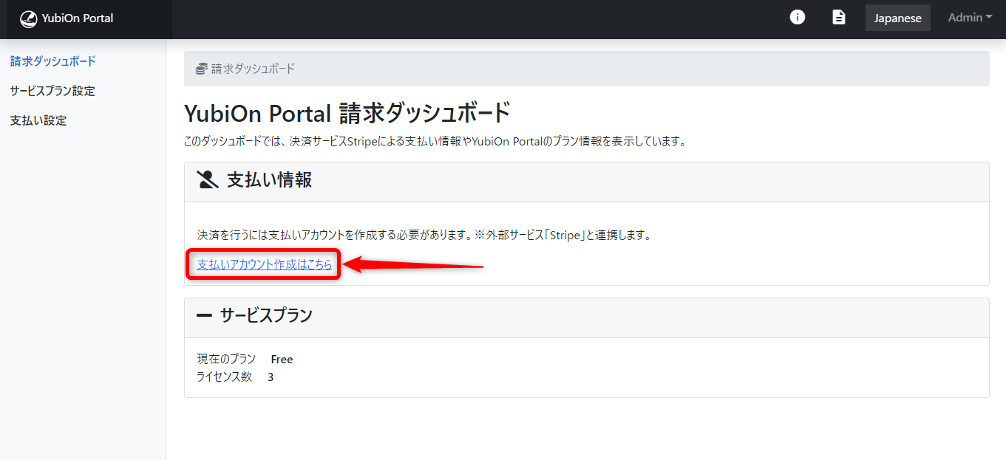The image size is (1006, 460).
Task: Switch language with the Japanese button
Action: coord(897,18)
